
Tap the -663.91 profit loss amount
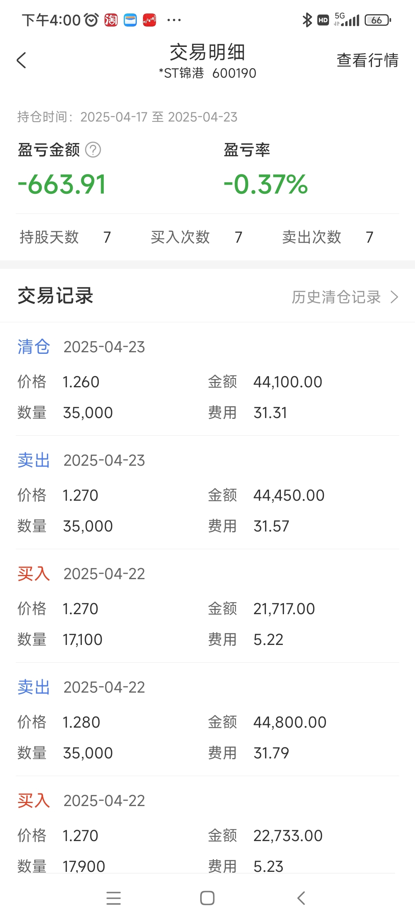62,184
